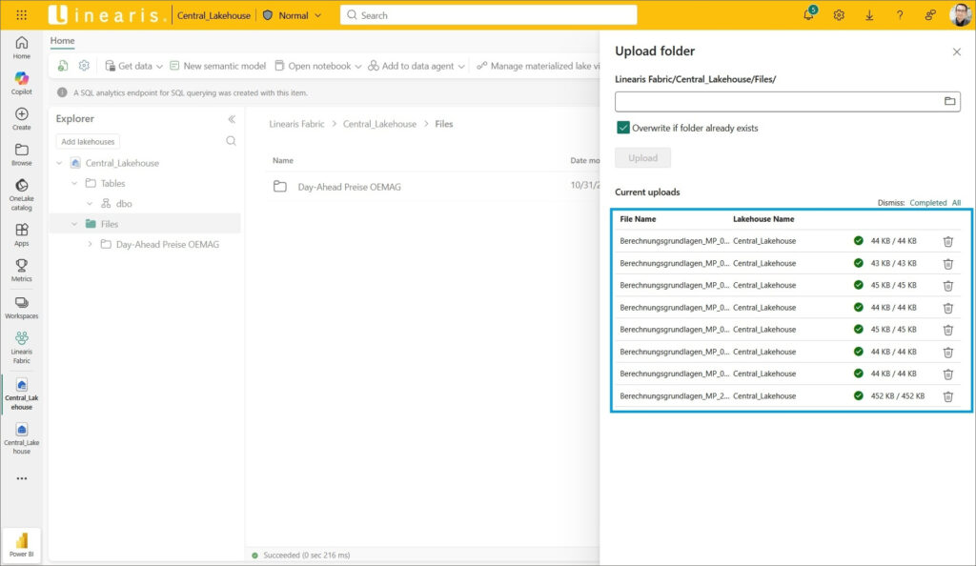Click the folder browse icon in upload field
976x566 pixels.
[x=949, y=101]
